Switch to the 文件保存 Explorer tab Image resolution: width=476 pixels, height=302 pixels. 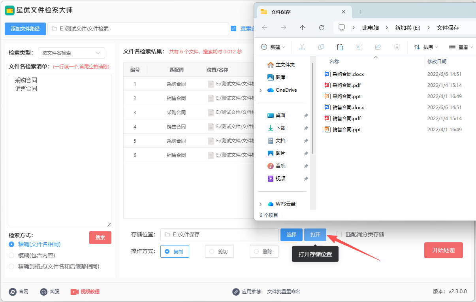(304, 12)
